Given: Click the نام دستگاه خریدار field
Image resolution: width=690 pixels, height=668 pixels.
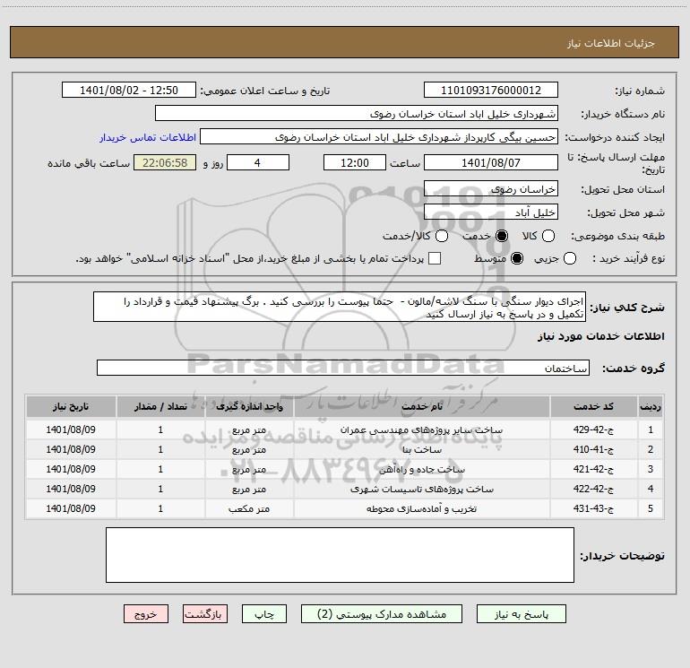Looking at the screenshot, I should 357,114.
